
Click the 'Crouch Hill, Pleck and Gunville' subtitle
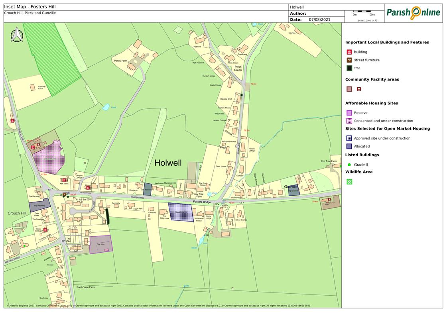(x=30, y=13)
